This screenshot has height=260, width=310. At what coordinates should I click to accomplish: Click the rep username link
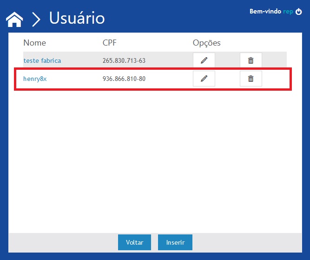tap(288, 12)
